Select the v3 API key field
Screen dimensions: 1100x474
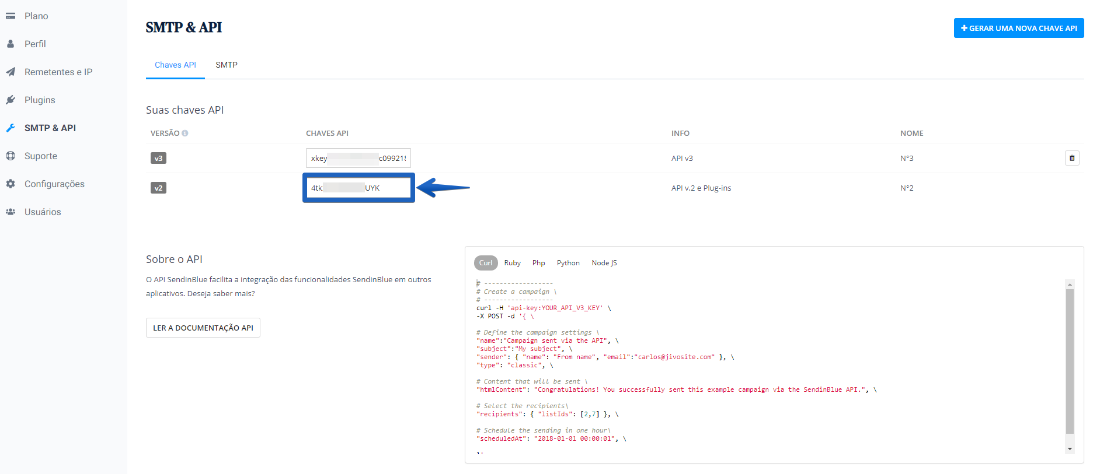(358, 158)
